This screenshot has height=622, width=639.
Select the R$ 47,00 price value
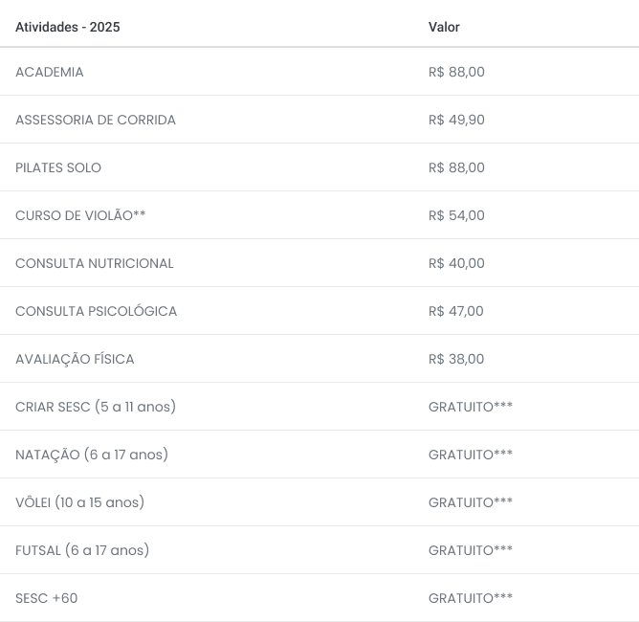(456, 311)
